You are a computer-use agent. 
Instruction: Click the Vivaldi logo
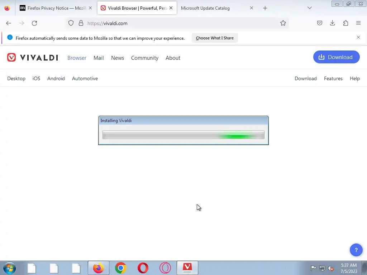(33, 58)
